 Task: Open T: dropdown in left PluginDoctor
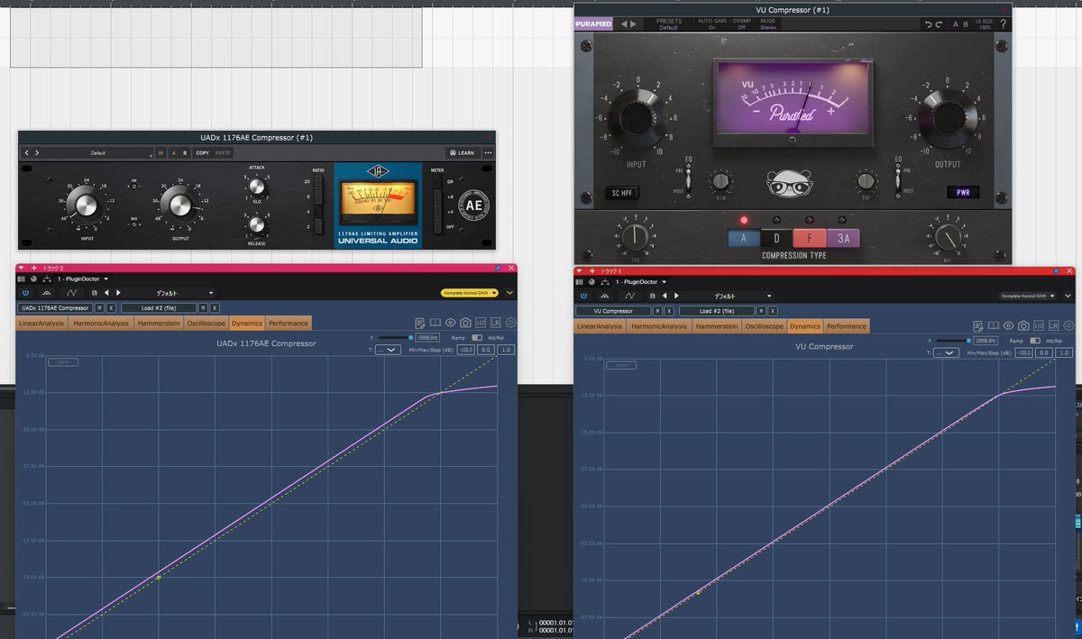coord(388,350)
